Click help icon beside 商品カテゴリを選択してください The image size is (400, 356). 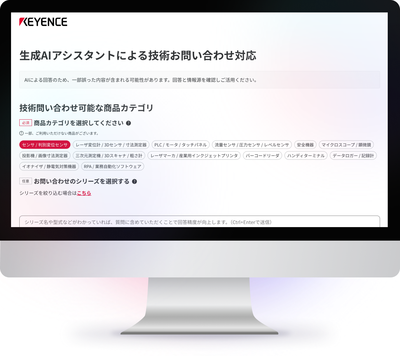point(129,123)
